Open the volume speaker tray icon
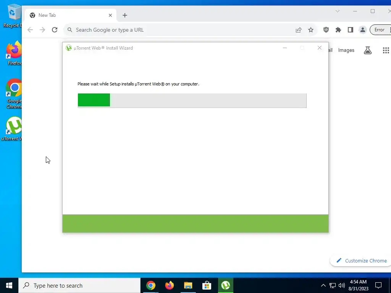Screen dimensions: 391x293 point(342,285)
